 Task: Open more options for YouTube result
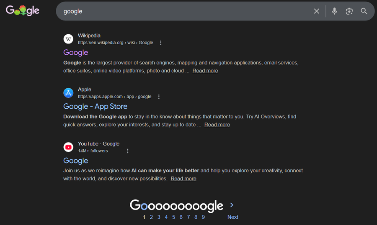click(x=128, y=151)
